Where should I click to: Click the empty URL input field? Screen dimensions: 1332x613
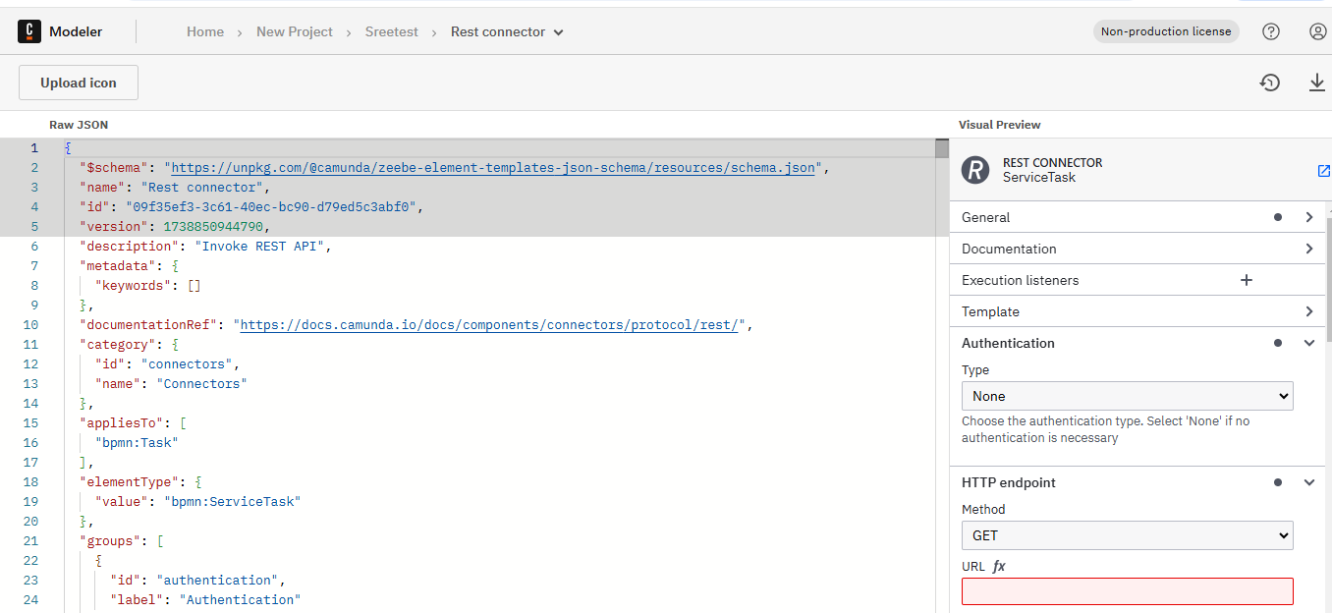click(1127, 591)
